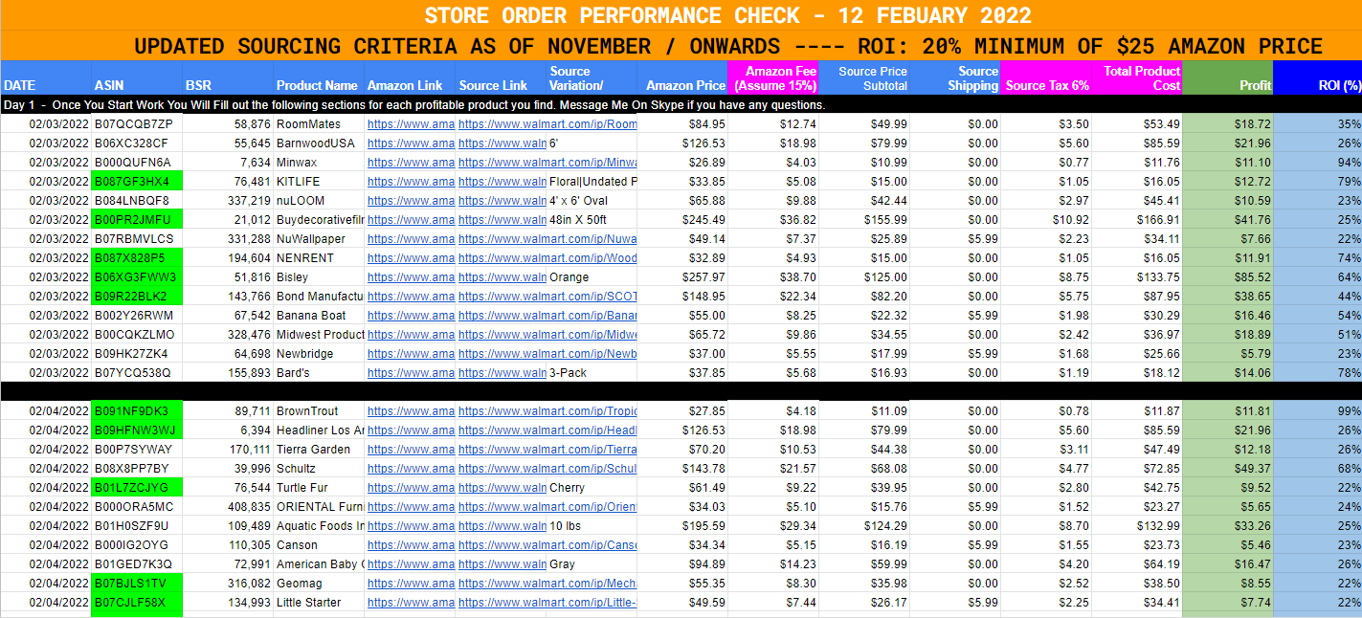Viewport: 1362px width, 618px height.
Task: Select variation cell 4' x 6' Oval
Action: pyautogui.click(x=592, y=200)
